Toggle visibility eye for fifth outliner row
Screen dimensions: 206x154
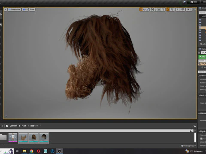[x=200, y=30]
